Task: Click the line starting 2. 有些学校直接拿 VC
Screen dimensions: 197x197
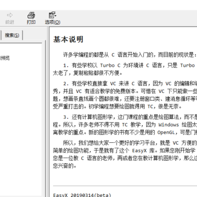Action: [130, 84]
